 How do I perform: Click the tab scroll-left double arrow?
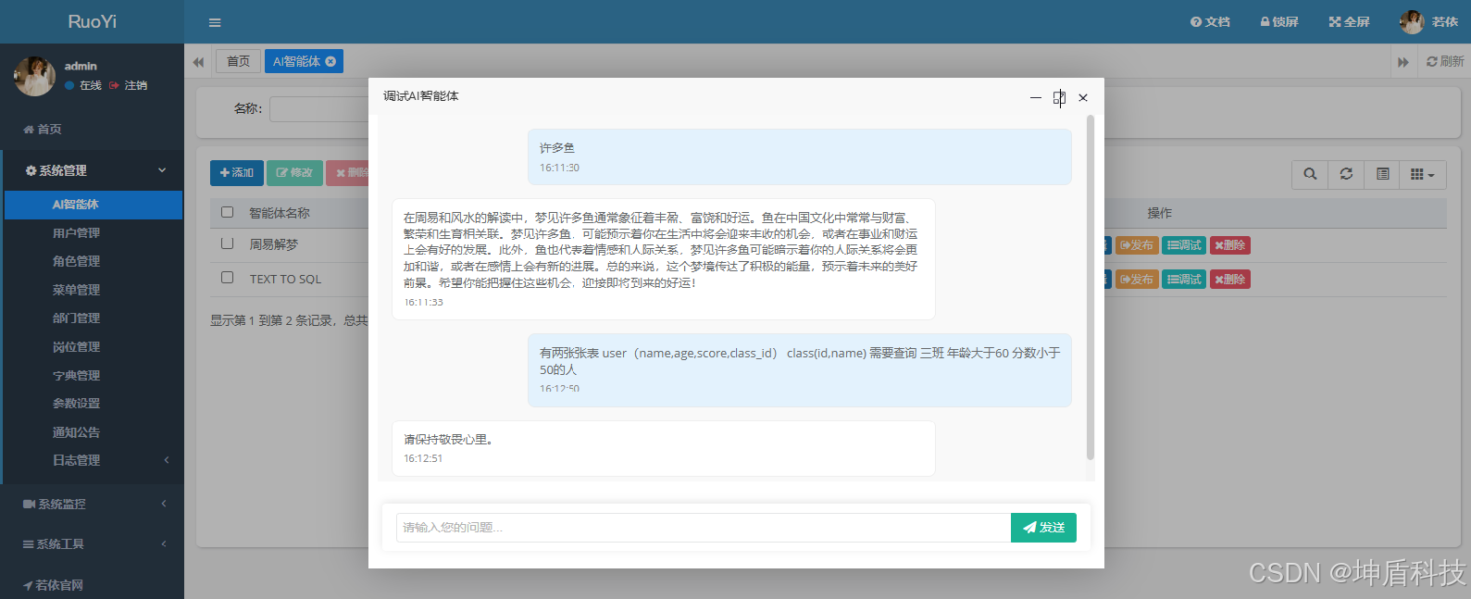[x=198, y=61]
